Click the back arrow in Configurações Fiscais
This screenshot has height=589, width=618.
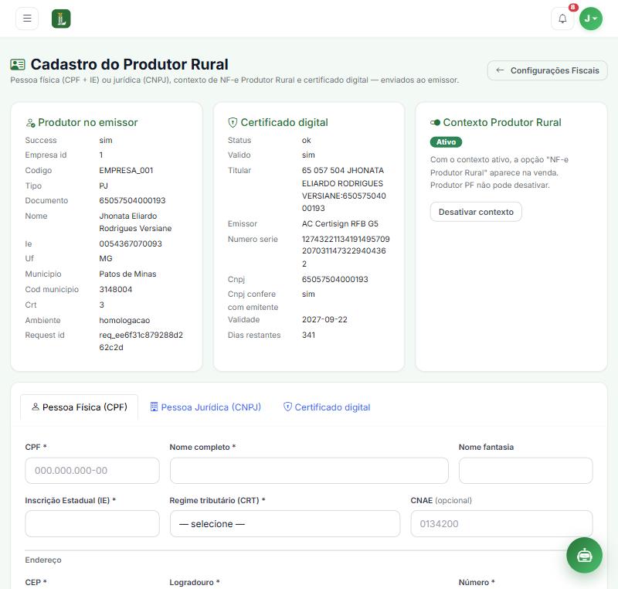(500, 70)
